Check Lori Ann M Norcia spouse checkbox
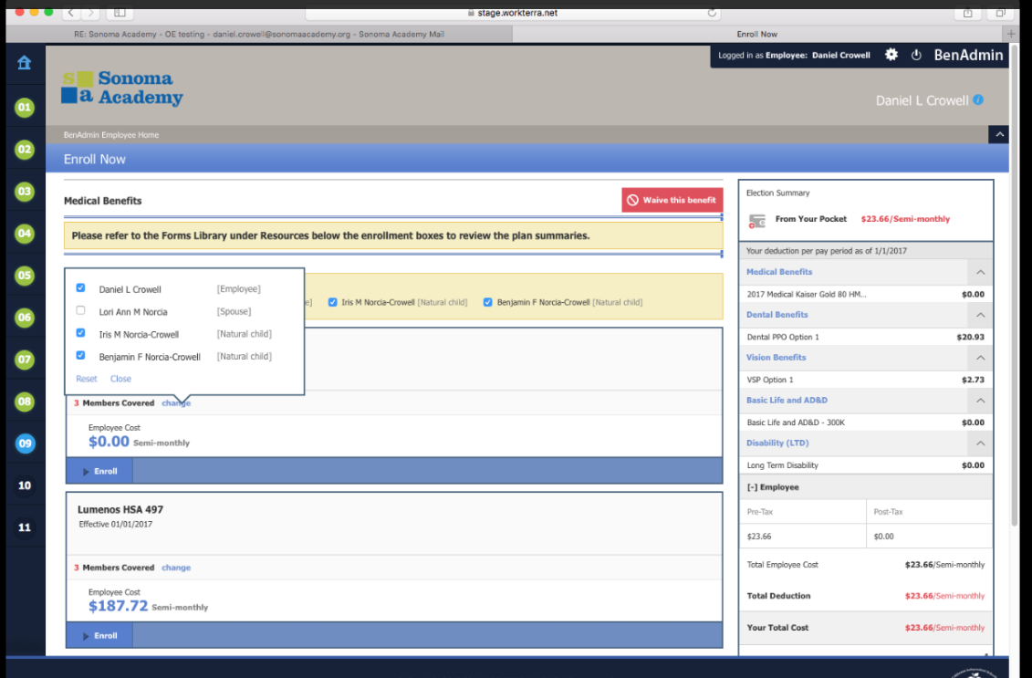Screen dimensions: 1032x678 click(x=80, y=310)
